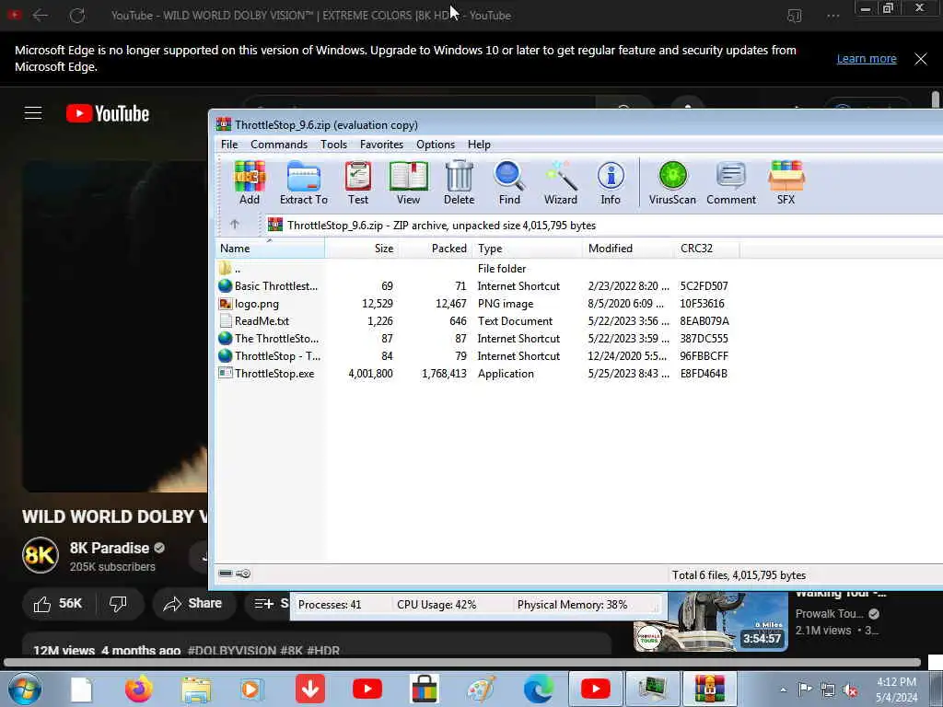
Task: Sort file list by Name column
Action: tap(270, 249)
